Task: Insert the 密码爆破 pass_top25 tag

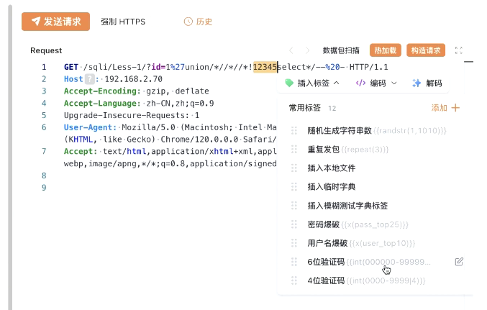Action: (x=358, y=224)
